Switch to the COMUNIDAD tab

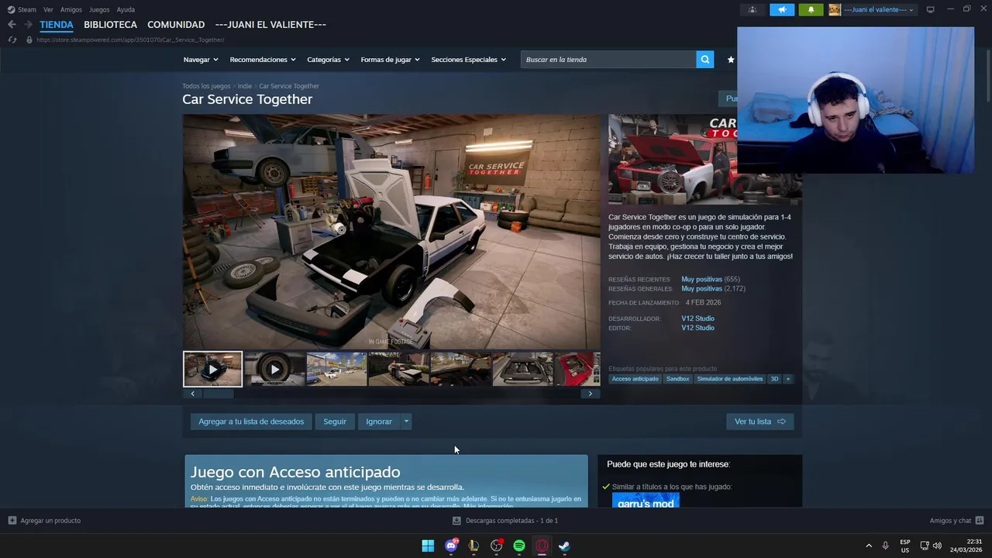pos(176,25)
